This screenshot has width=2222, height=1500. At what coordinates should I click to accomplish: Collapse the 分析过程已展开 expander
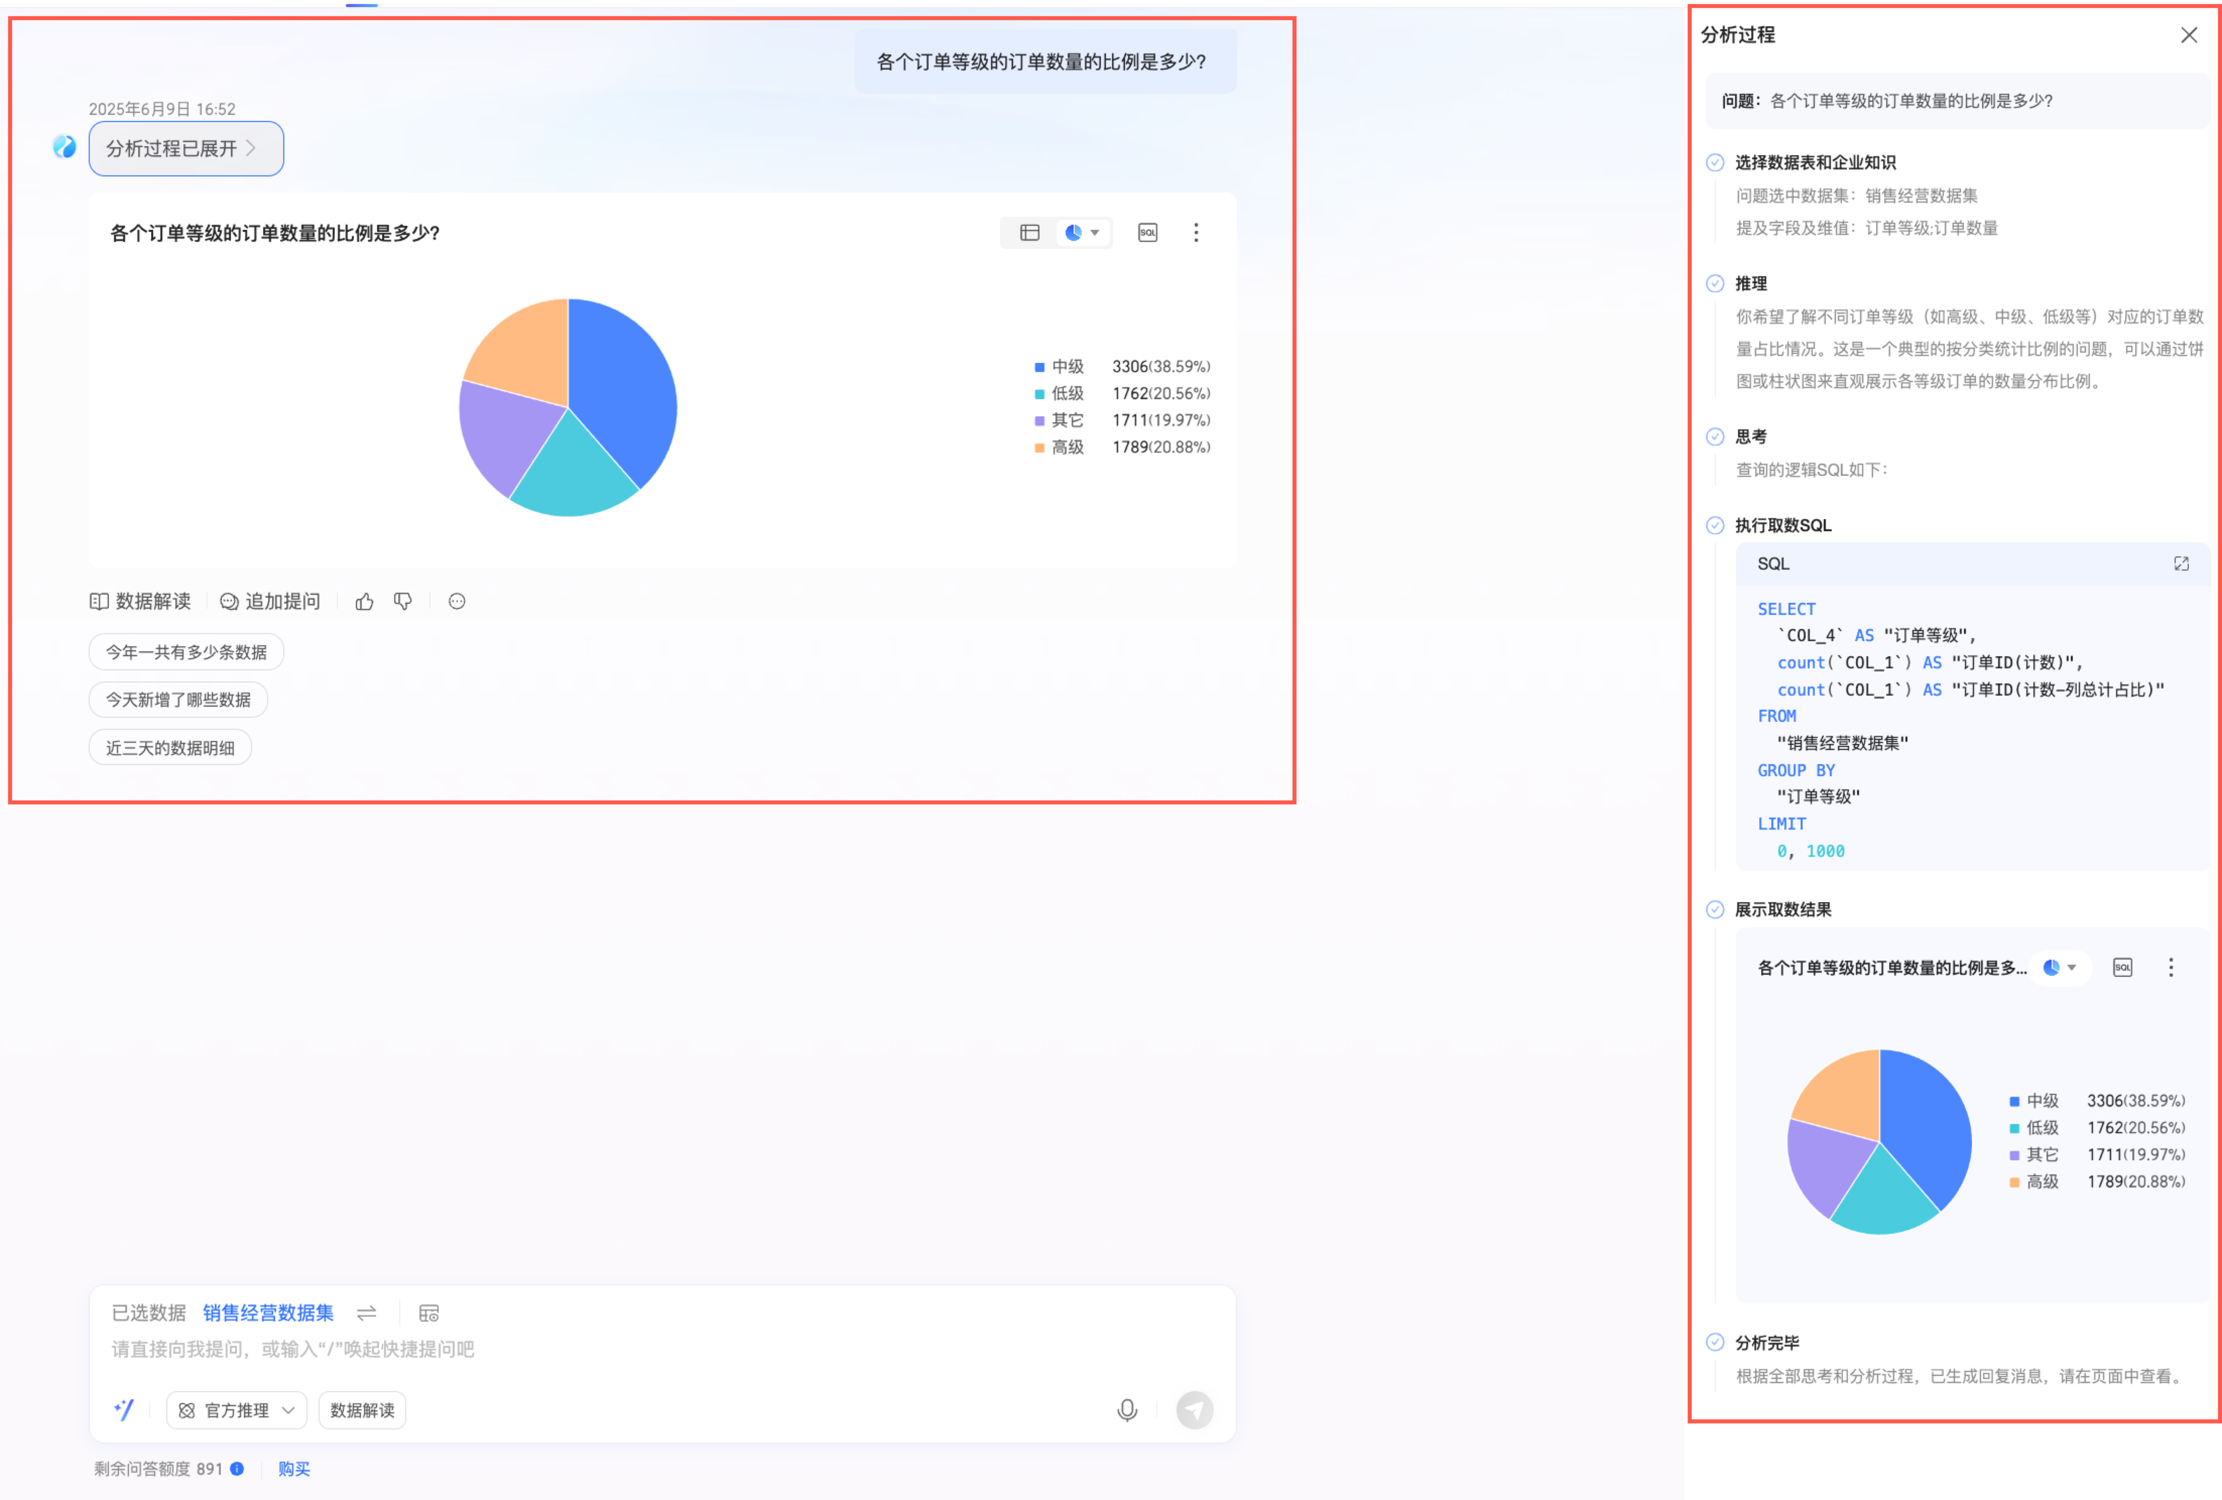[x=186, y=149]
